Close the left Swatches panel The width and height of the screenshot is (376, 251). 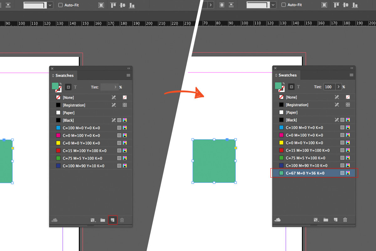tap(52, 68)
